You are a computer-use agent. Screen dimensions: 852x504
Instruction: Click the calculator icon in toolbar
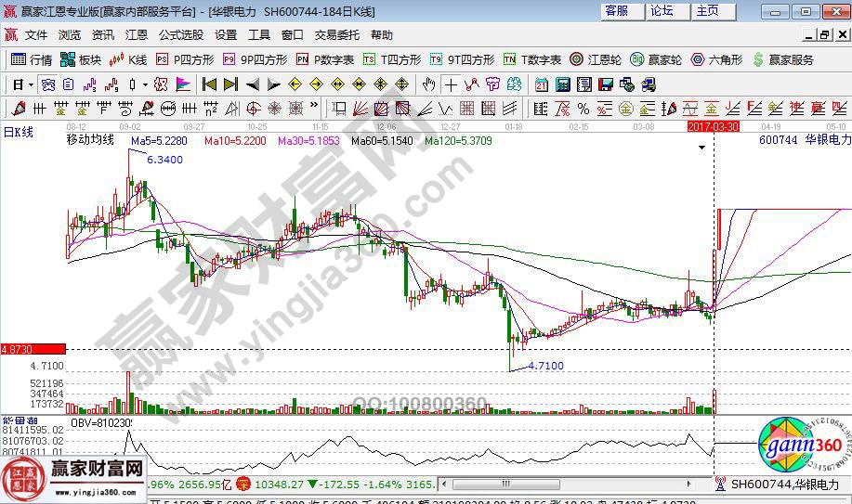tap(563, 84)
